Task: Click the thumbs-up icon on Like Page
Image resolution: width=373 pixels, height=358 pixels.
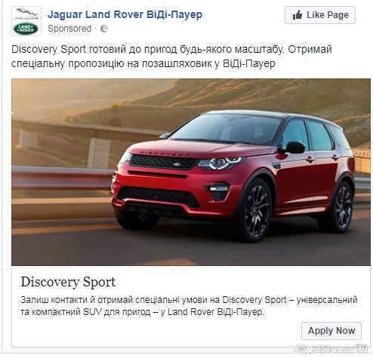Action: 297,15
